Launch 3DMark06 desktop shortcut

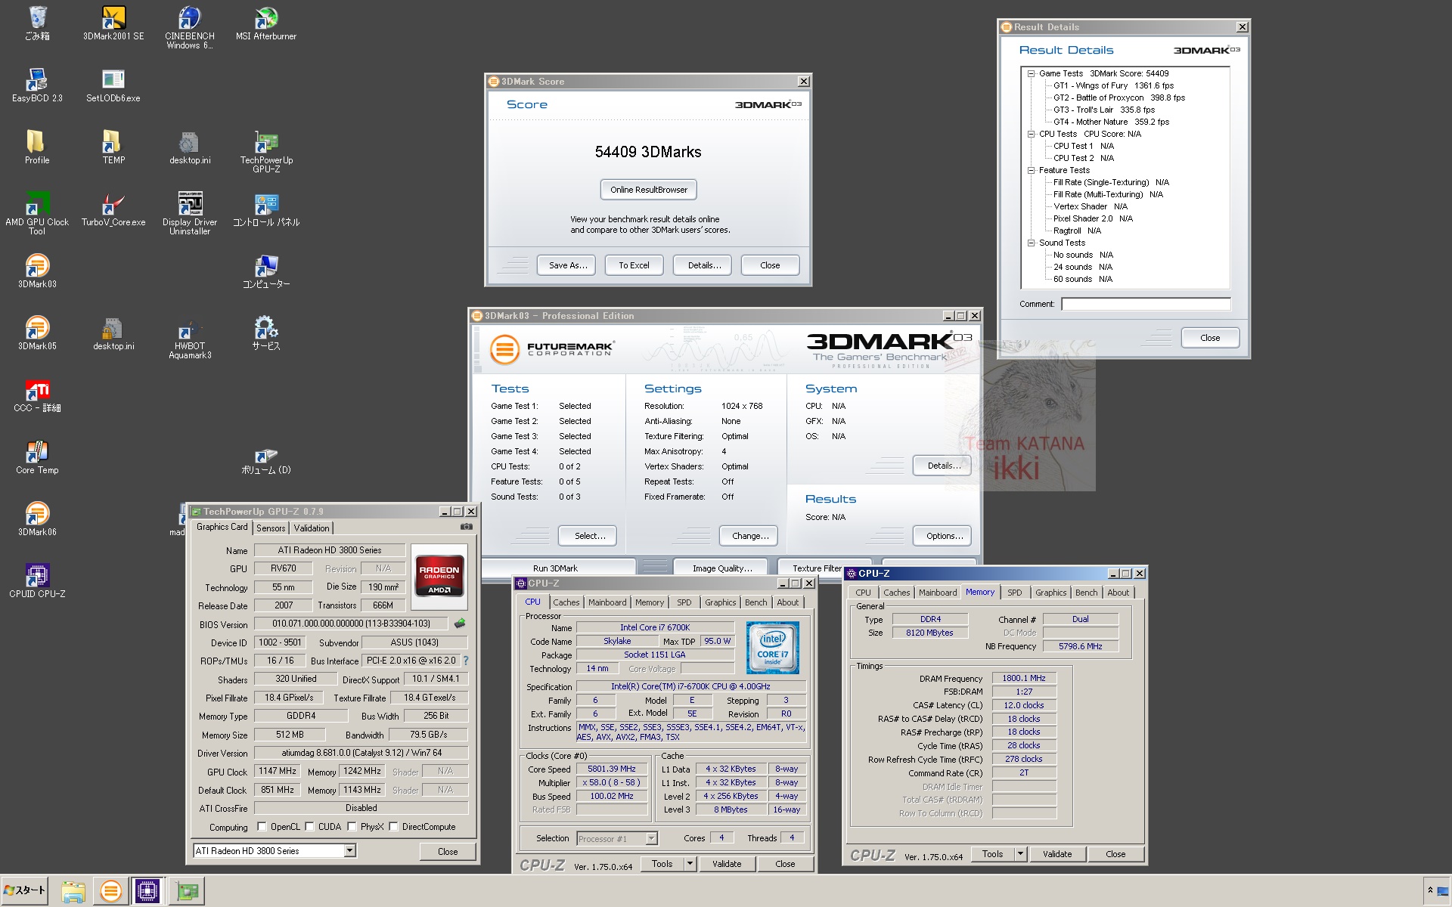[37, 519]
